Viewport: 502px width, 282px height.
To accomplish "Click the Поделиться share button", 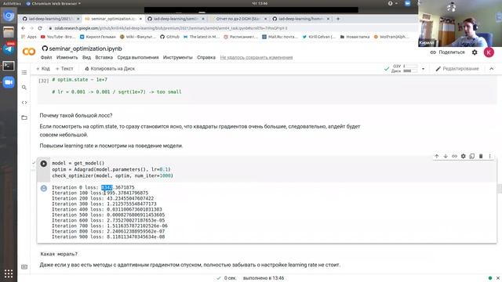I will click(447, 52).
